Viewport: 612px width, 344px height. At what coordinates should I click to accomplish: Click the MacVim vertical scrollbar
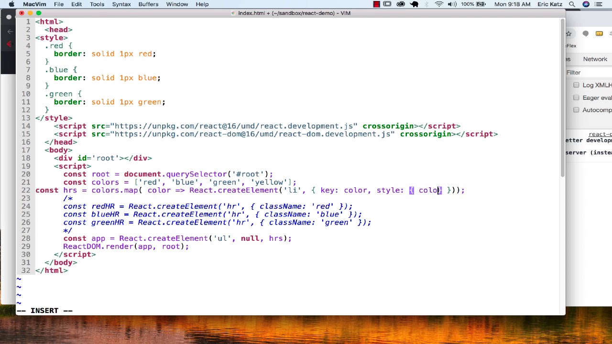click(x=562, y=98)
